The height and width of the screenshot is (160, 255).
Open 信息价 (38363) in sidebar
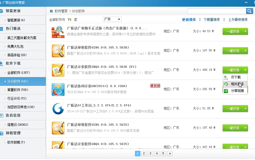tap(23, 125)
